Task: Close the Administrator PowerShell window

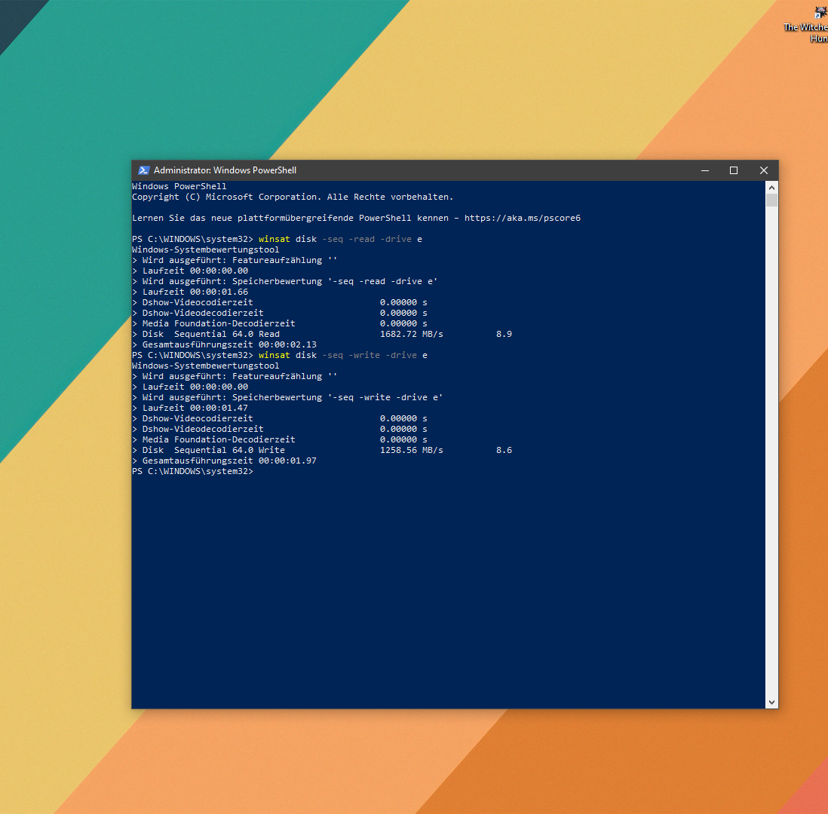Action: (x=764, y=170)
